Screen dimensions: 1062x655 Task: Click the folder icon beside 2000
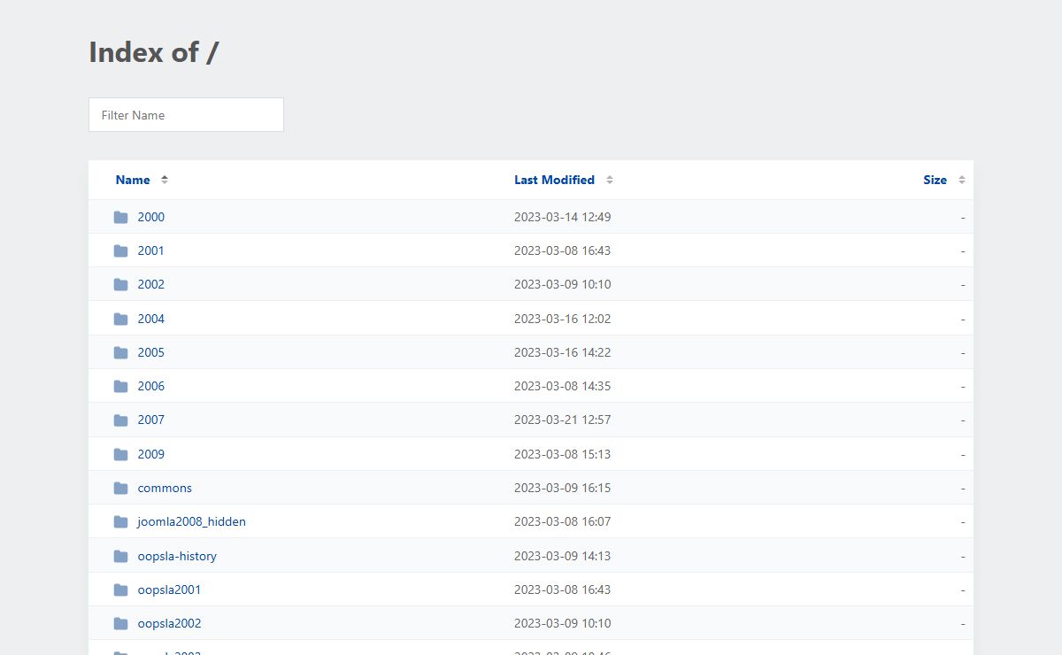[120, 217]
